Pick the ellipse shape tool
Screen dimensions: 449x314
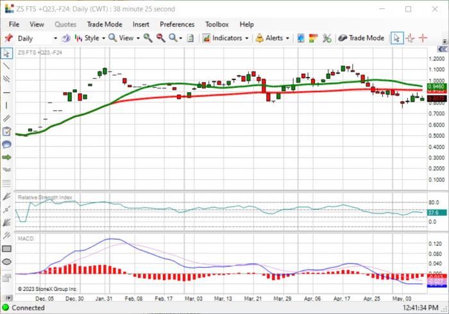[x=6, y=261]
